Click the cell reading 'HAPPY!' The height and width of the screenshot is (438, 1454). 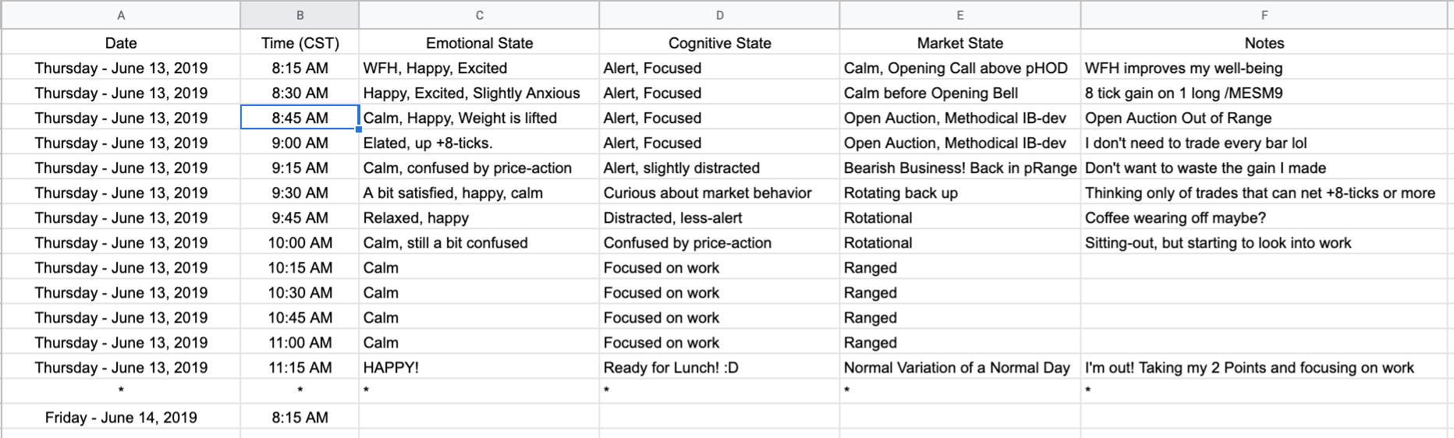click(x=480, y=367)
